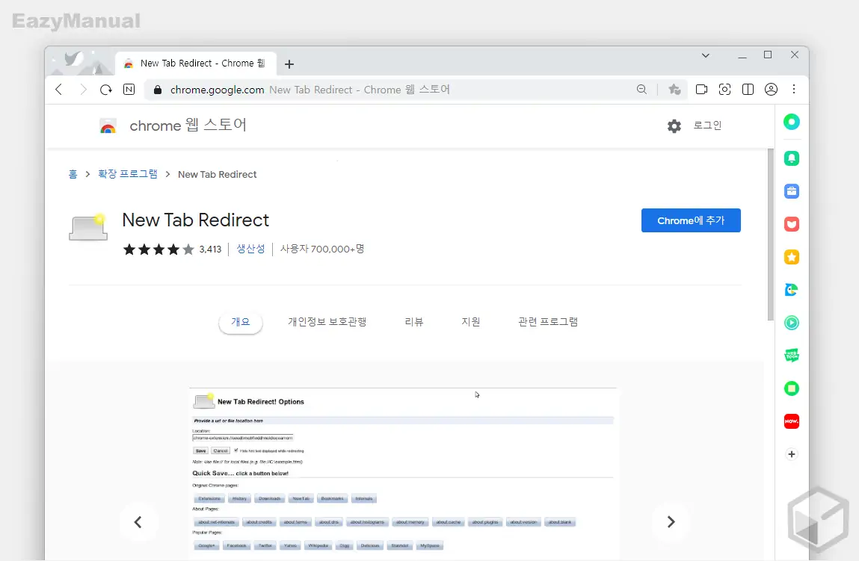Open the blue briefcase sidebar icon
859x561 pixels.
click(x=792, y=191)
